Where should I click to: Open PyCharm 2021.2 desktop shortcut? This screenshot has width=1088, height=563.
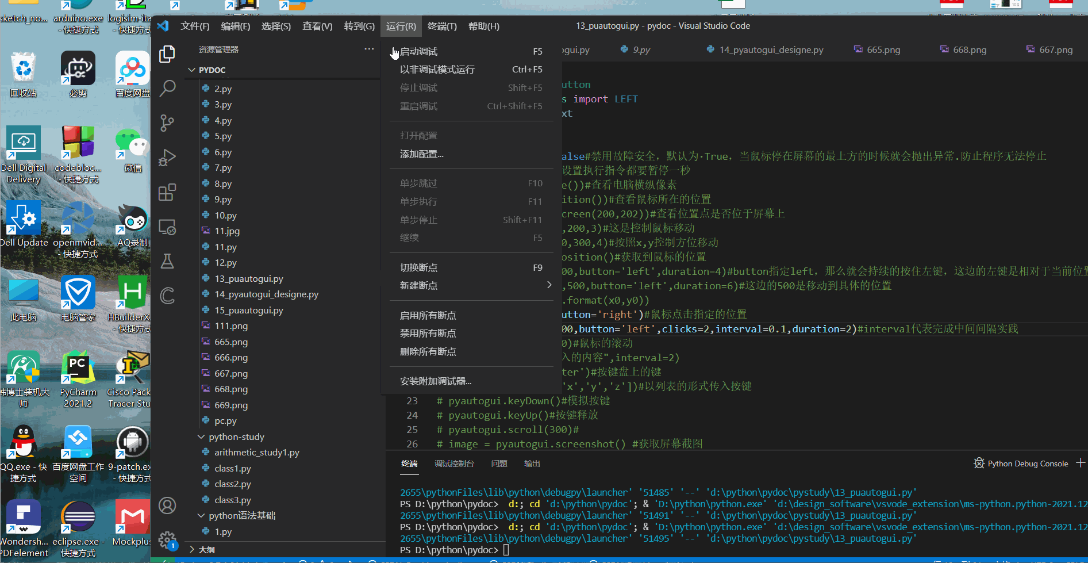click(78, 380)
